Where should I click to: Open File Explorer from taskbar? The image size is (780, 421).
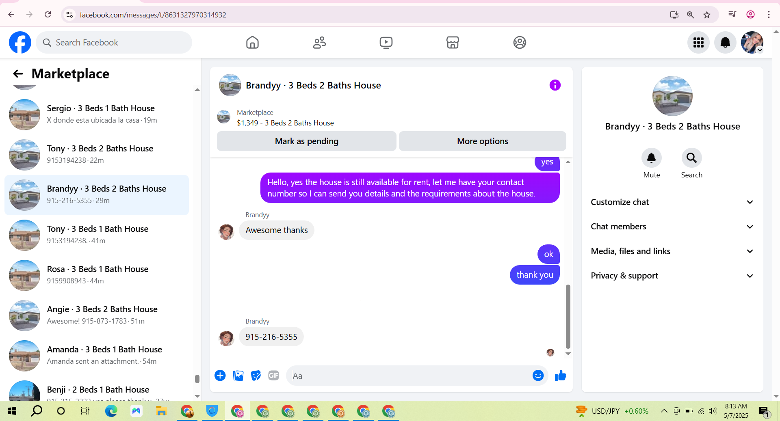[x=161, y=411]
